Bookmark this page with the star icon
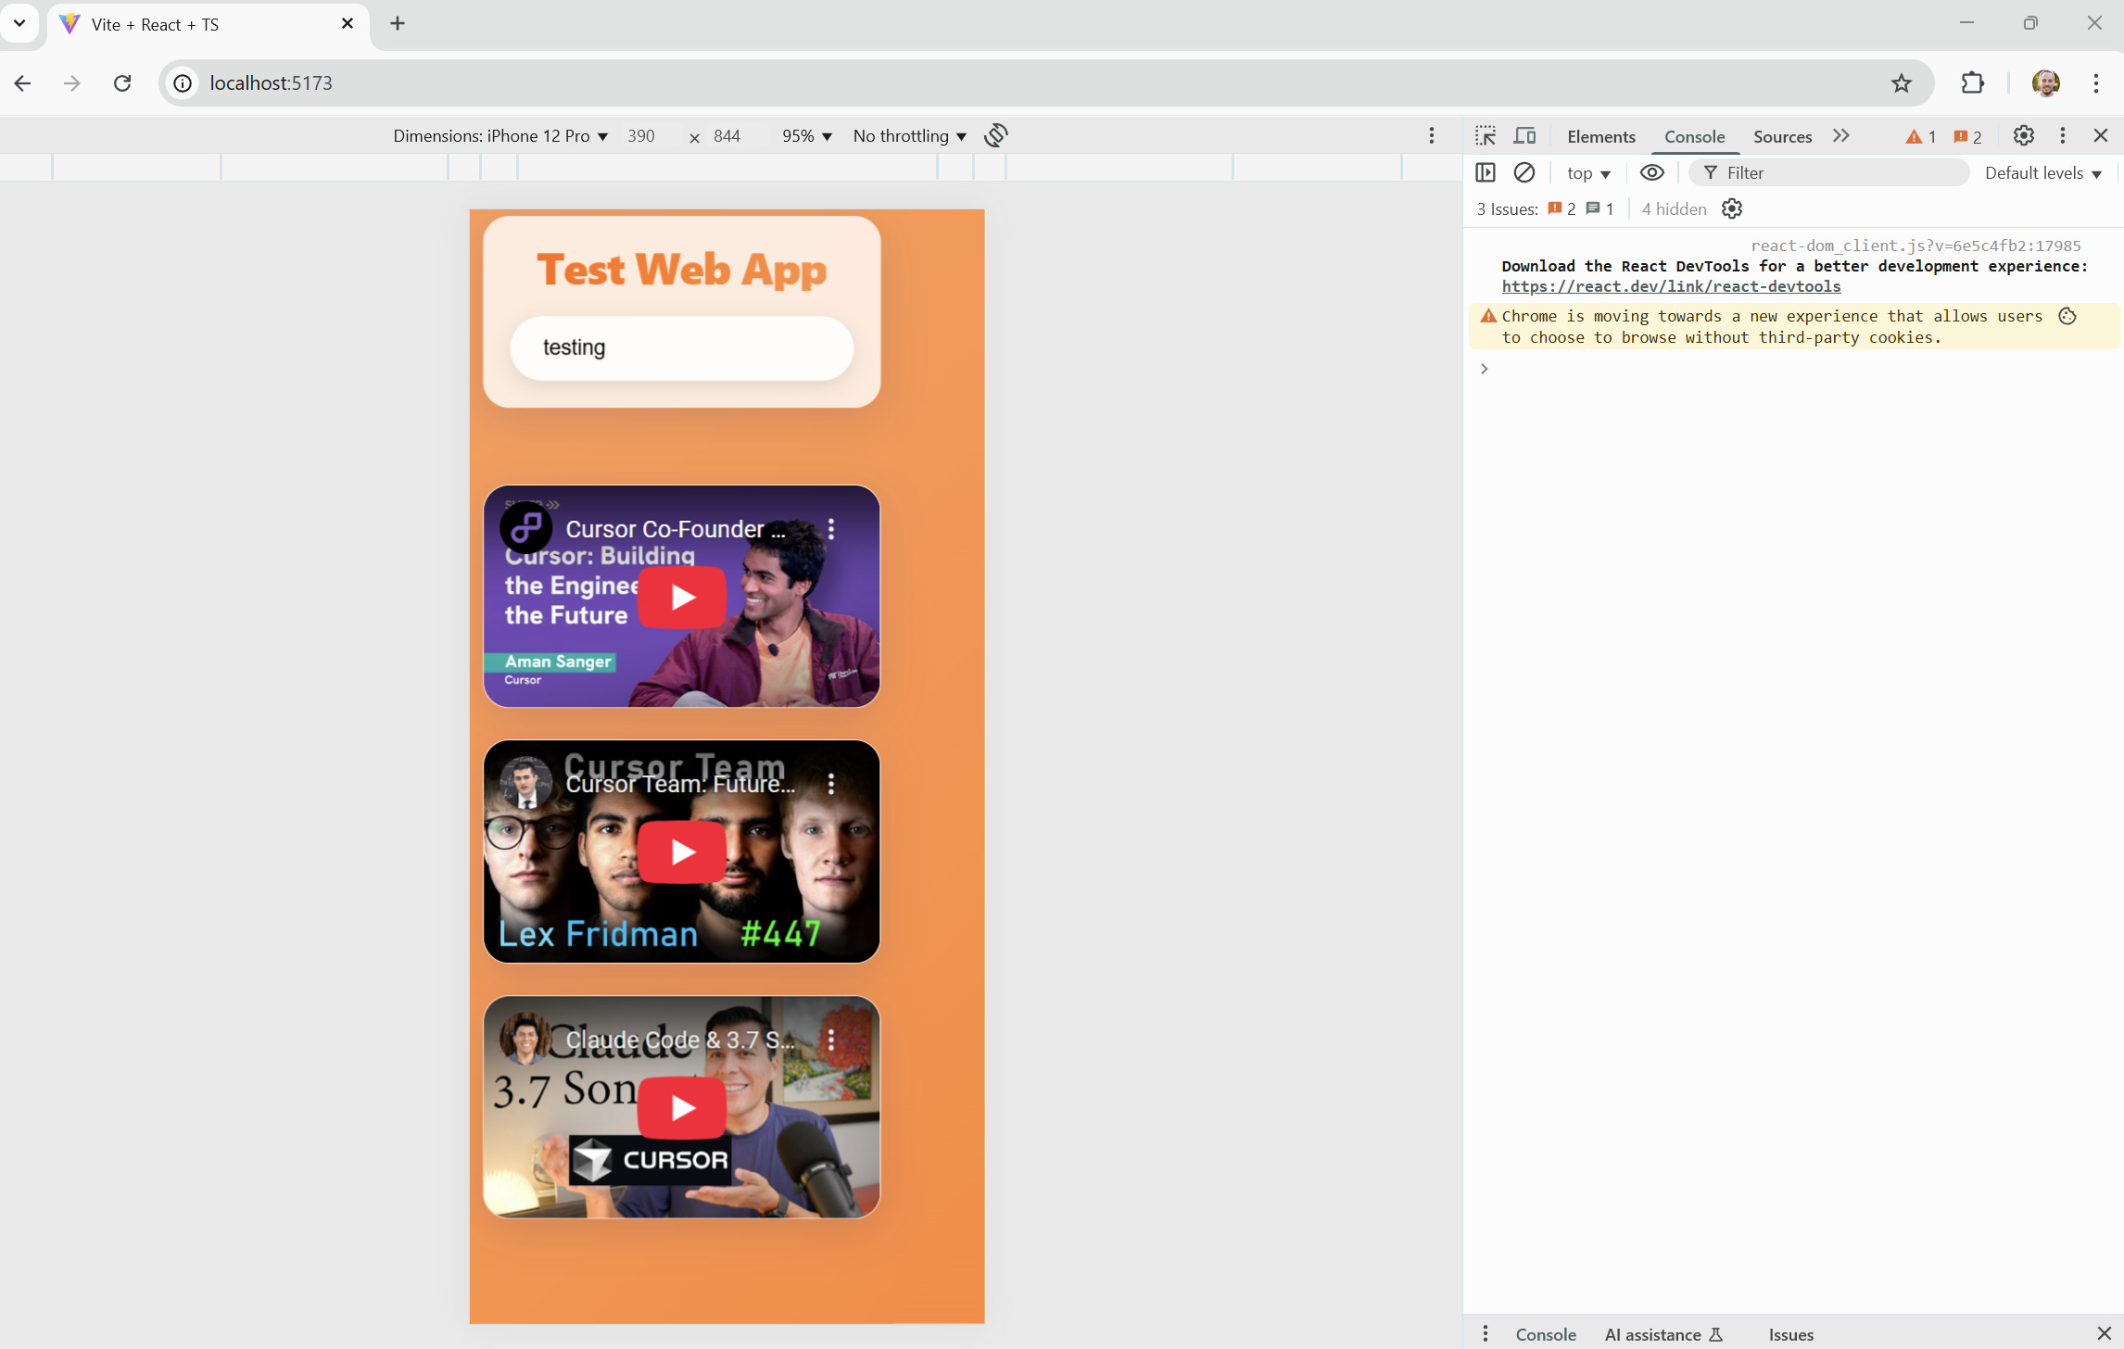This screenshot has height=1349, width=2124. click(x=1901, y=83)
